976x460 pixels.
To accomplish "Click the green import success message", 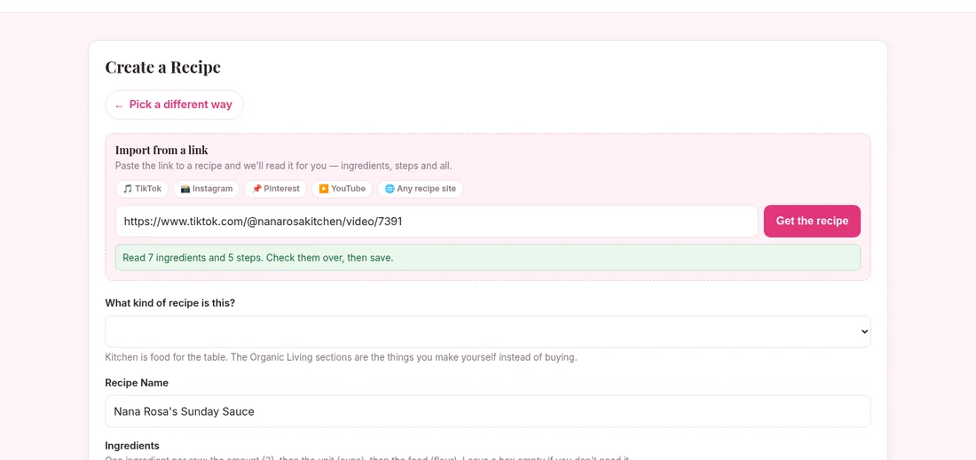I will 487,257.
